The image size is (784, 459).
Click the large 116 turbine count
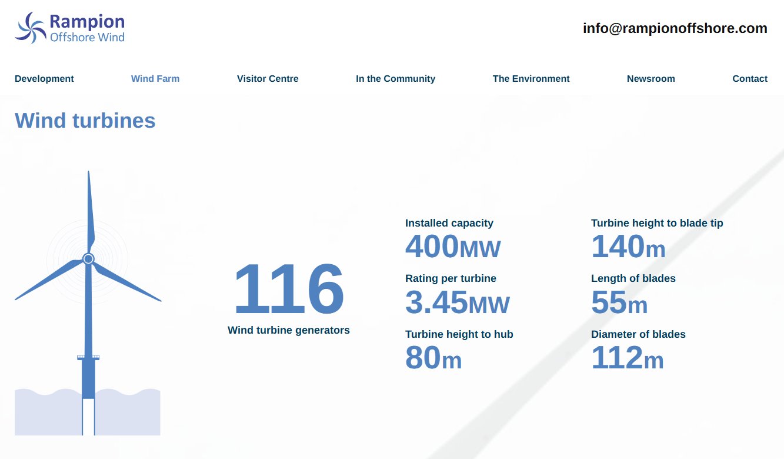coord(288,290)
